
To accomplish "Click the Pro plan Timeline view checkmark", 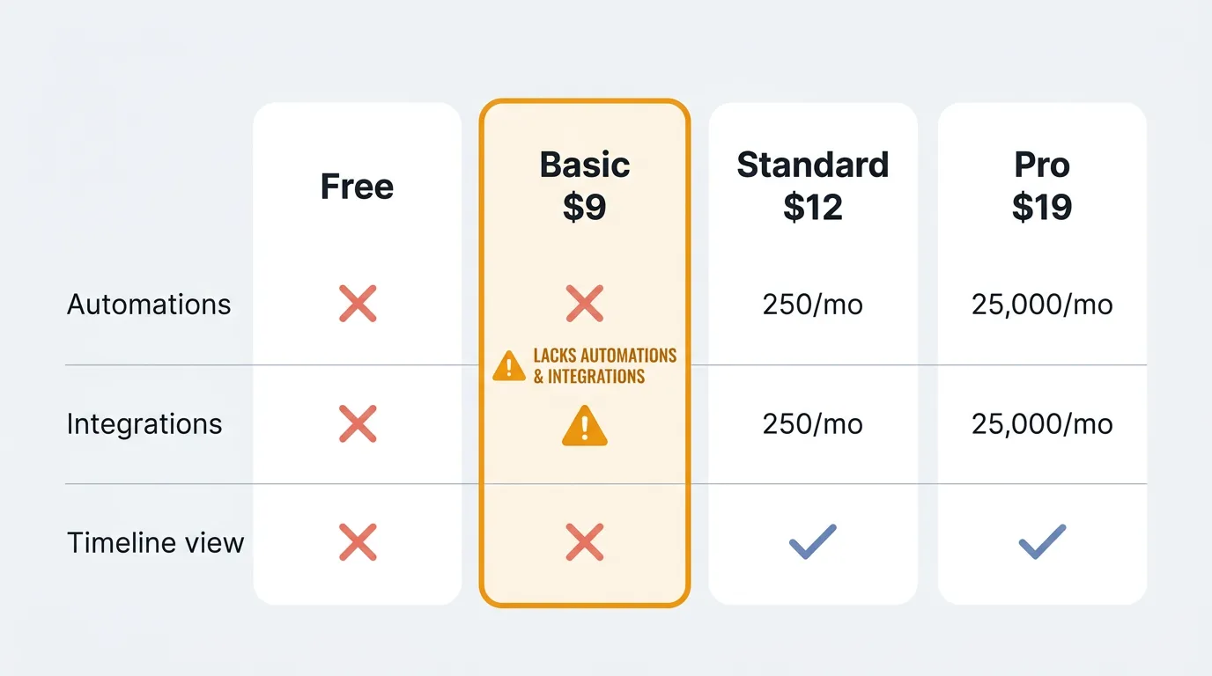I will coord(1042,541).
